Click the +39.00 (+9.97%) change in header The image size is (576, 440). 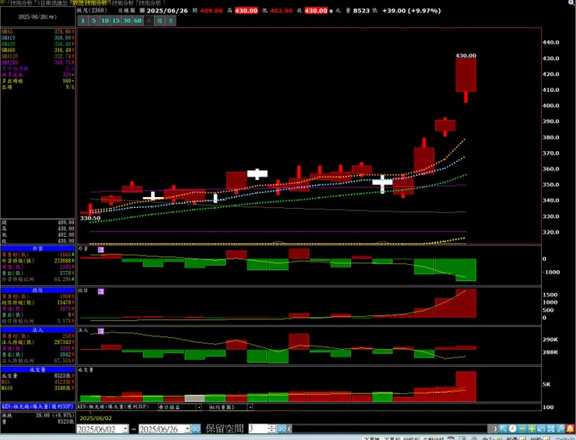pos(411,11)
